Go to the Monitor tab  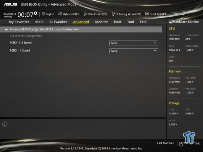[101, 22]
